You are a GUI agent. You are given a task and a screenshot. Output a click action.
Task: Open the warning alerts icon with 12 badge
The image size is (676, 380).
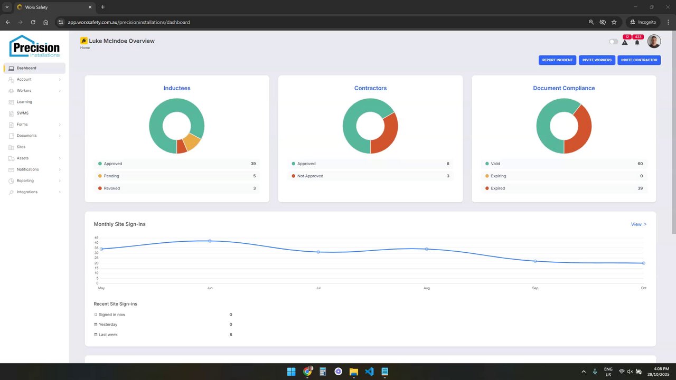(x=625, y=42)
